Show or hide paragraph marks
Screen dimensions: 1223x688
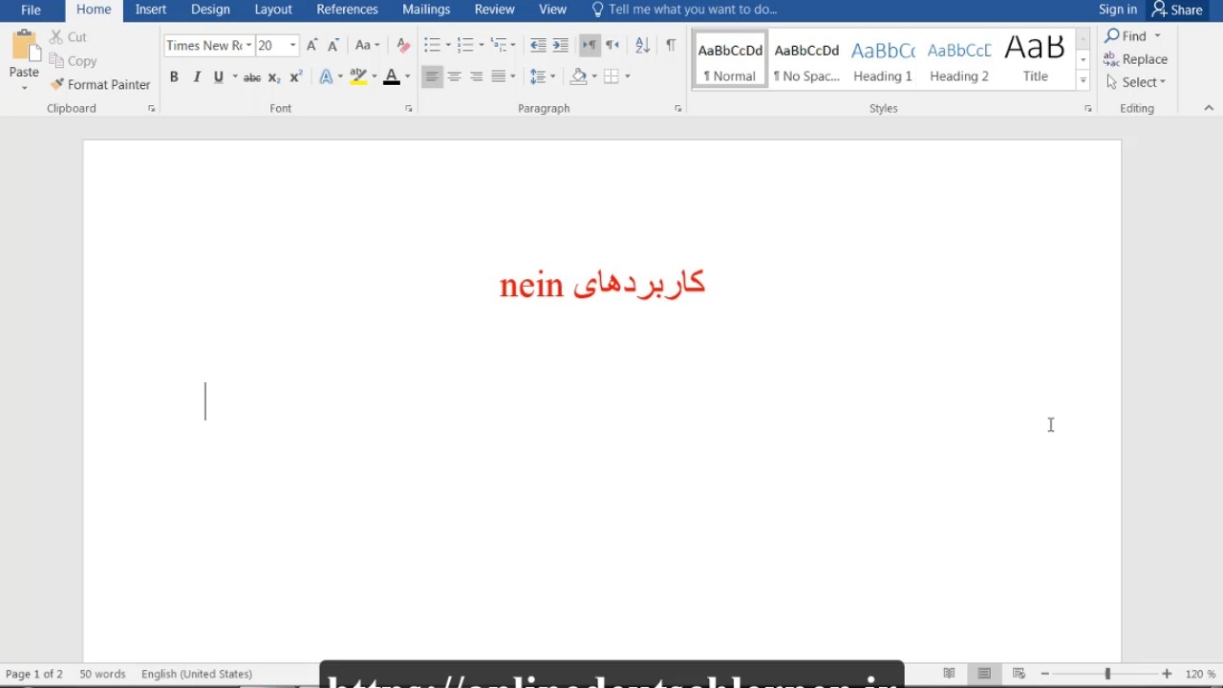[671, 45]
